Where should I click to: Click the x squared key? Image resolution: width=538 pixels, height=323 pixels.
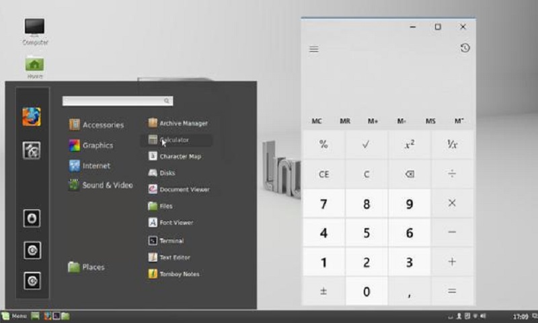click(410, 145)
